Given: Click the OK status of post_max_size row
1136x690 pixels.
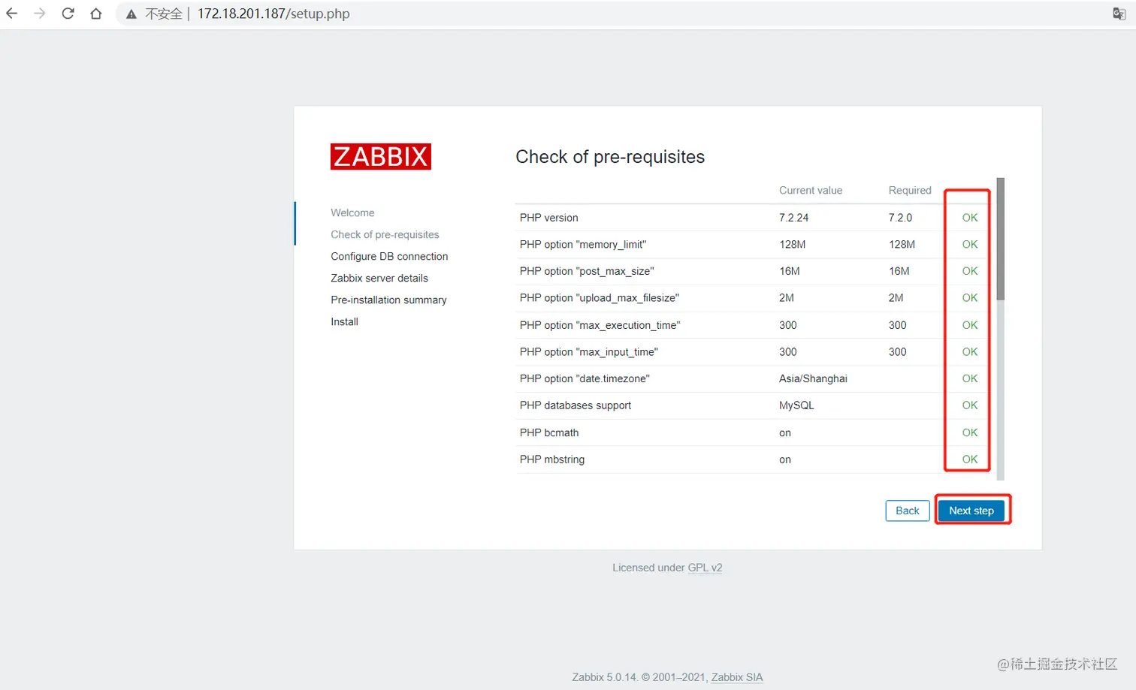Looking at the screenshot, I should pyautogui.click(x=970, y=271).
